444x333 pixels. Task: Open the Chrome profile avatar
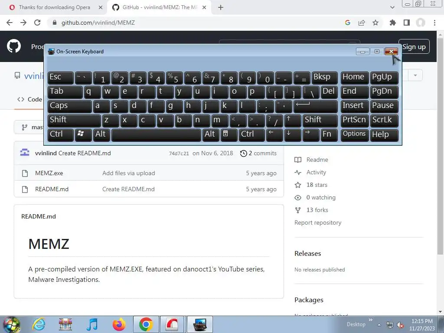[x=421, y=23]
